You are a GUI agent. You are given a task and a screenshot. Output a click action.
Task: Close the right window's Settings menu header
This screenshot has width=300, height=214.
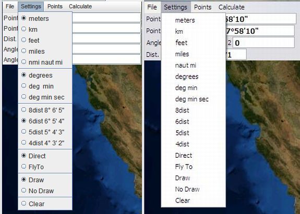coord(176,7)
